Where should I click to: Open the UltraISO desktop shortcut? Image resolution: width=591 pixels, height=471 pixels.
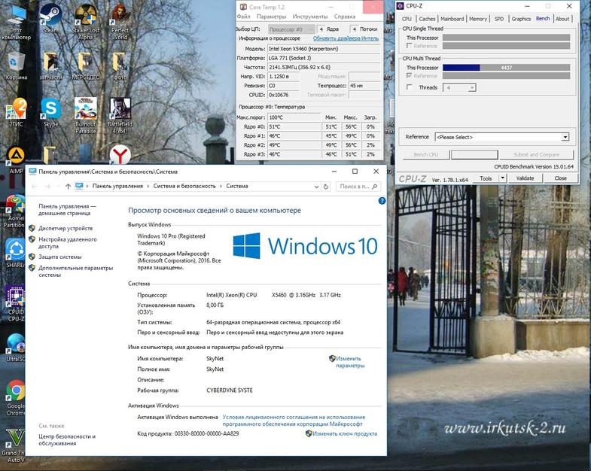[15, 348]
